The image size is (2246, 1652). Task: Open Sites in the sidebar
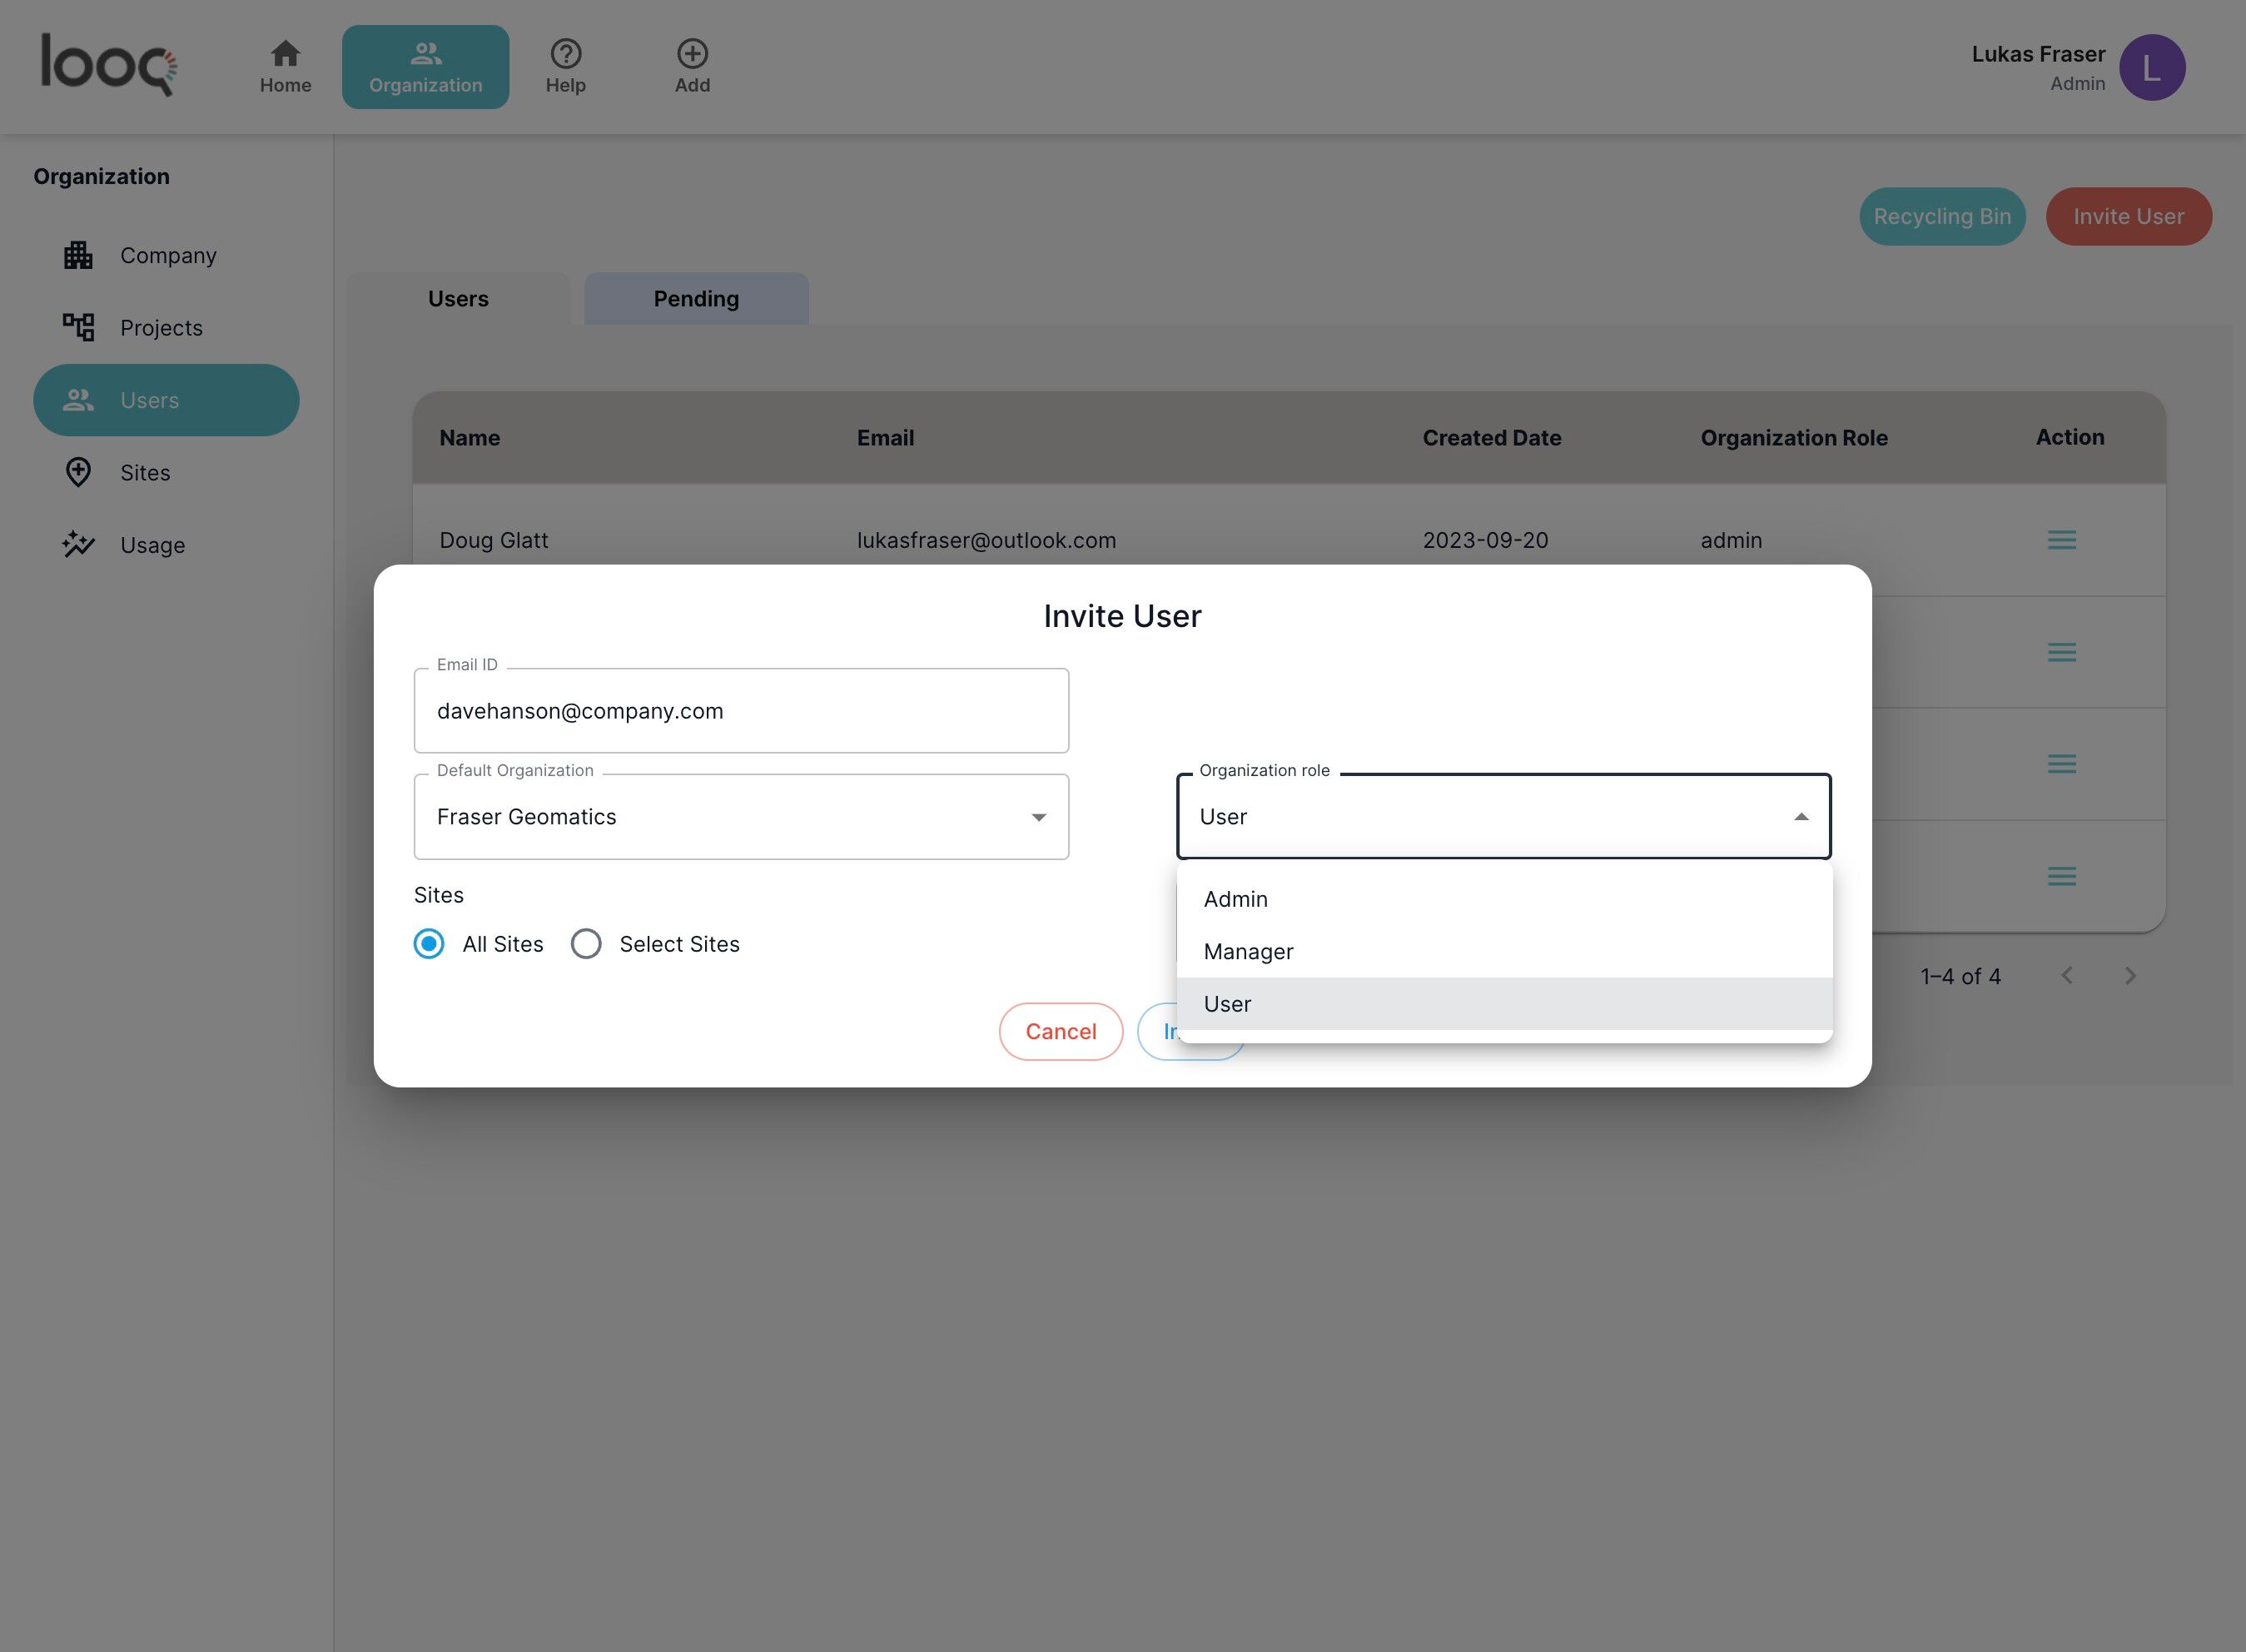(145, 473)
